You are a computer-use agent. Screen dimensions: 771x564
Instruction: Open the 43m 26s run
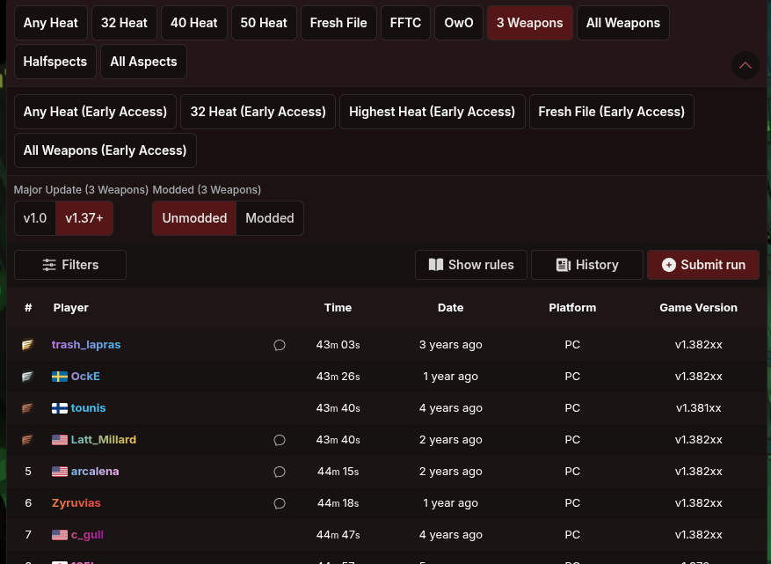[x=338, y=377]
